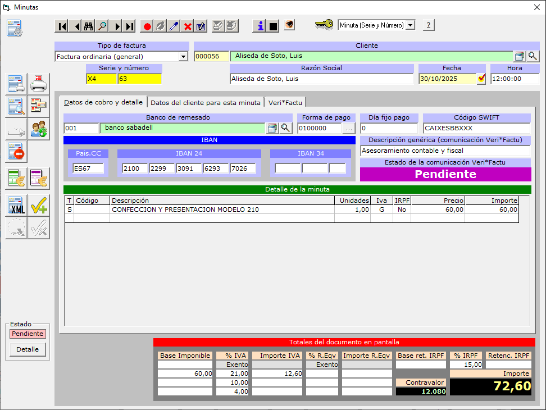
Task: Go to the last record
Action: [130, 26]
